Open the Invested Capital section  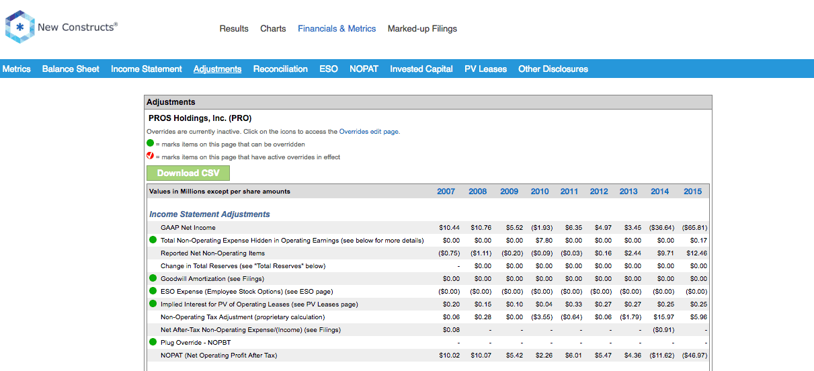tap(421, 69)
